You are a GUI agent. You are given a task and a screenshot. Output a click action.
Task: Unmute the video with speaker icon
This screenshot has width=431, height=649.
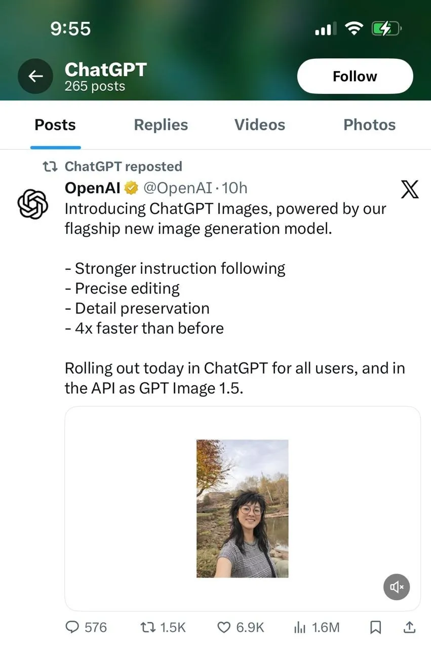pos(396,587)
